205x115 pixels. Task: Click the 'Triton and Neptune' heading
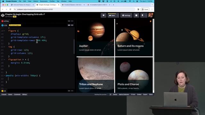(91, 84)
